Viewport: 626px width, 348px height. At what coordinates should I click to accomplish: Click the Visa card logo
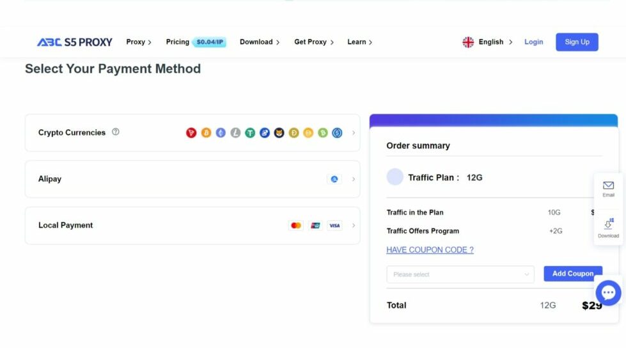click(334, 225)
